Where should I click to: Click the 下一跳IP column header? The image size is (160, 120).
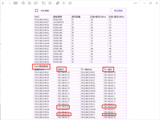coord(108,70)
